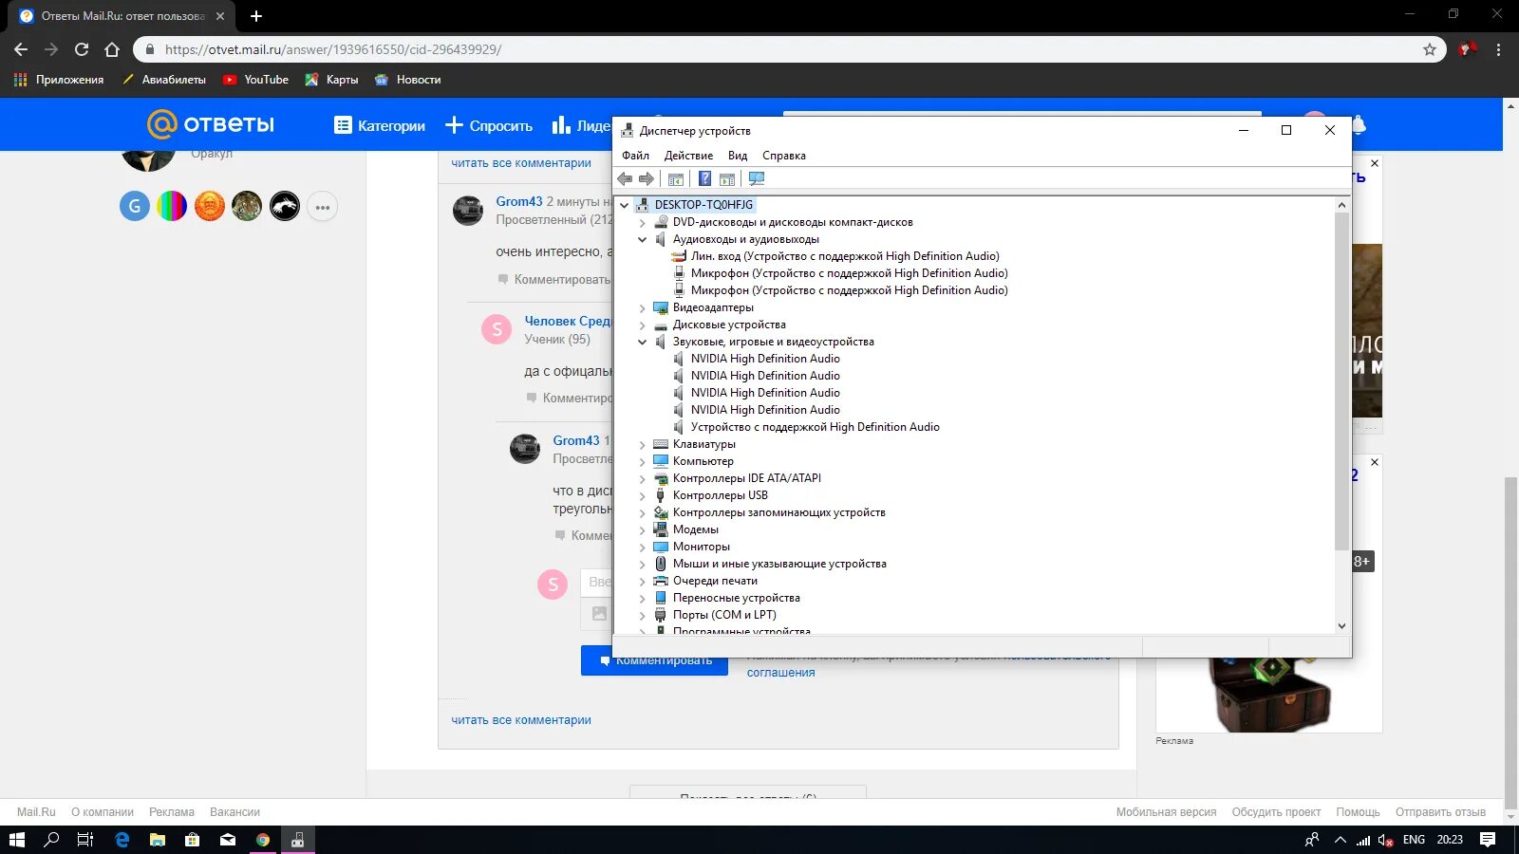
Task: Select Устройство с поддержкой High Definition Audio
Action: click(816, 427)
